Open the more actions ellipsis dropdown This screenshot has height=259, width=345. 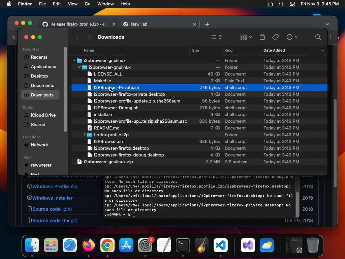coord(292,37)
